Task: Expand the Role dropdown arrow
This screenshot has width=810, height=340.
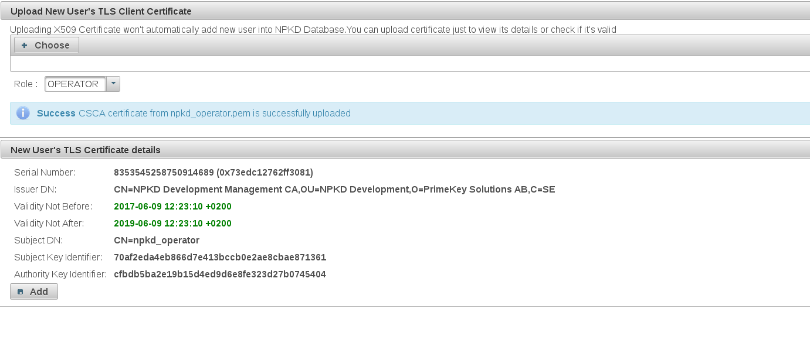Action: pyautogui.click(x=113, y=84)
